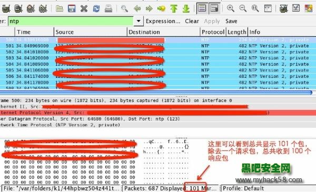Toggle packet list colorize button
This screenshot has height=192, width=316.
tap(202, 8)
